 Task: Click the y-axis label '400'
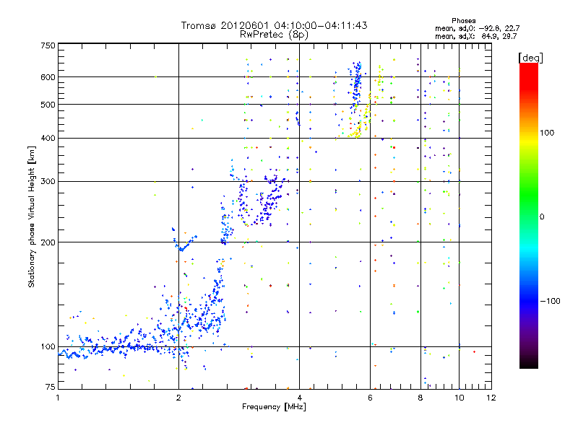point(48,138)
